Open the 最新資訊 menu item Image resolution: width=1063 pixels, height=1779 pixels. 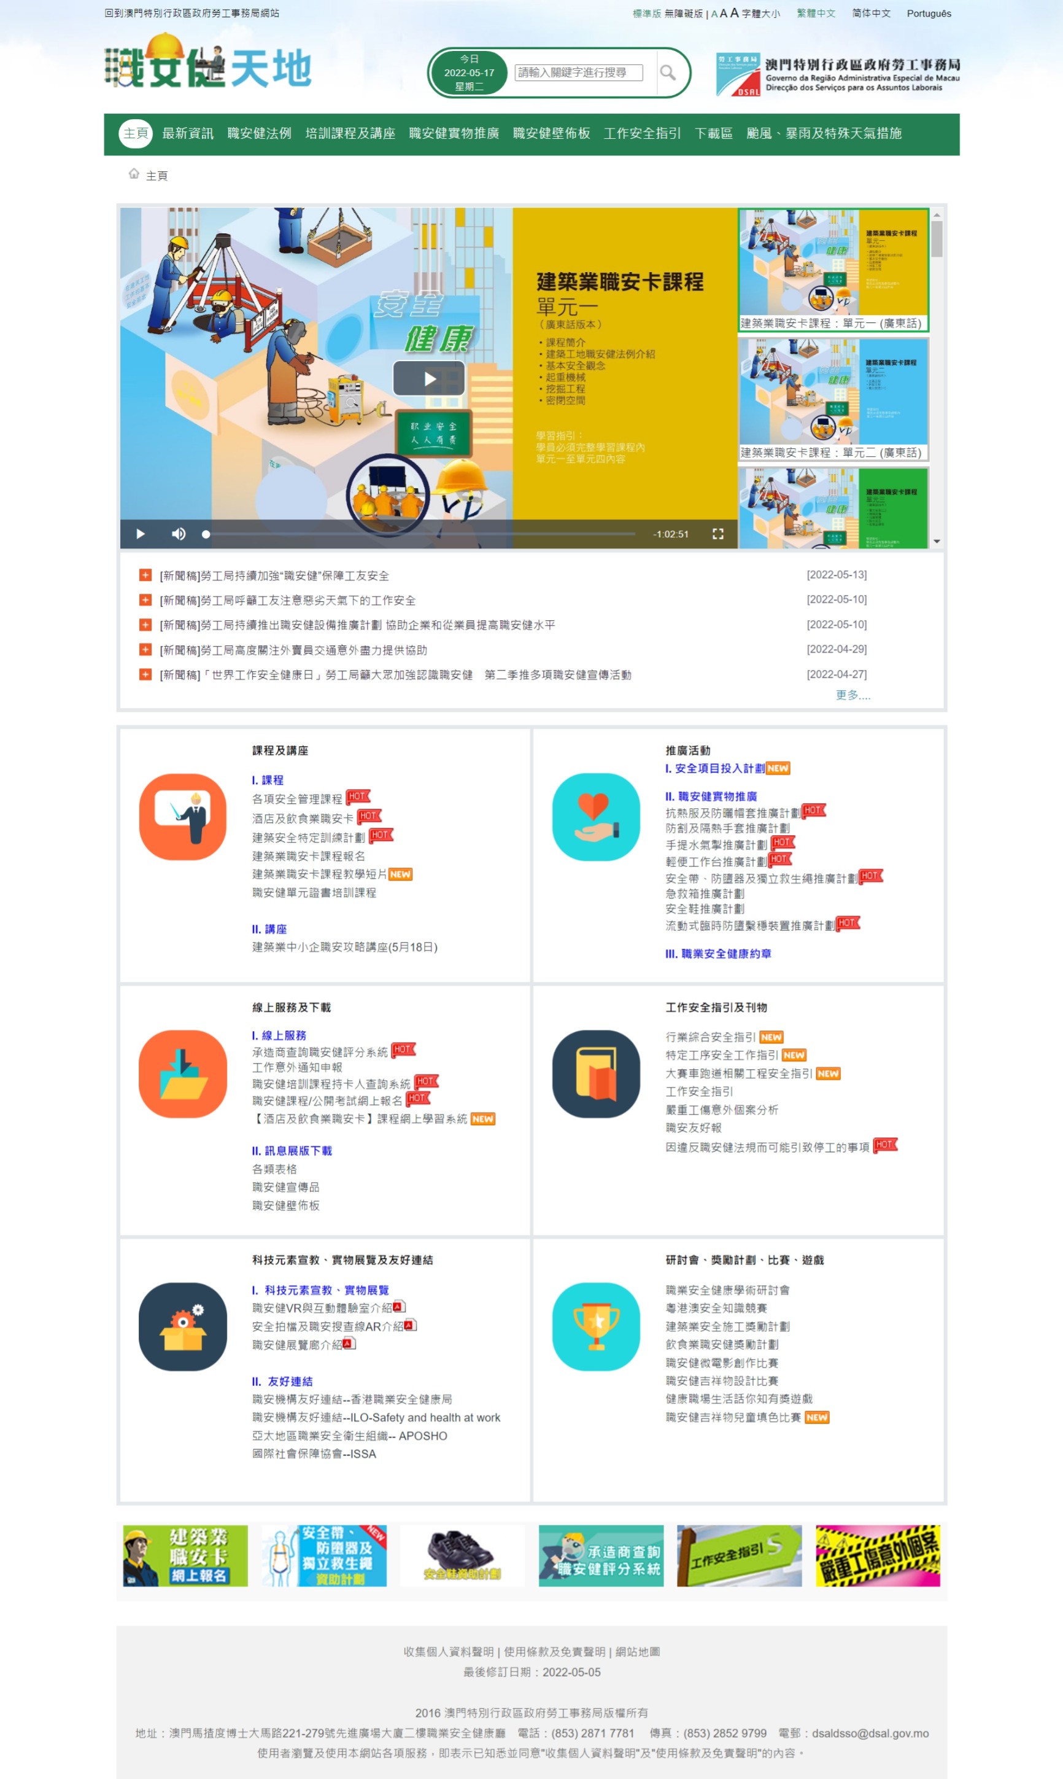coord(188,134)
